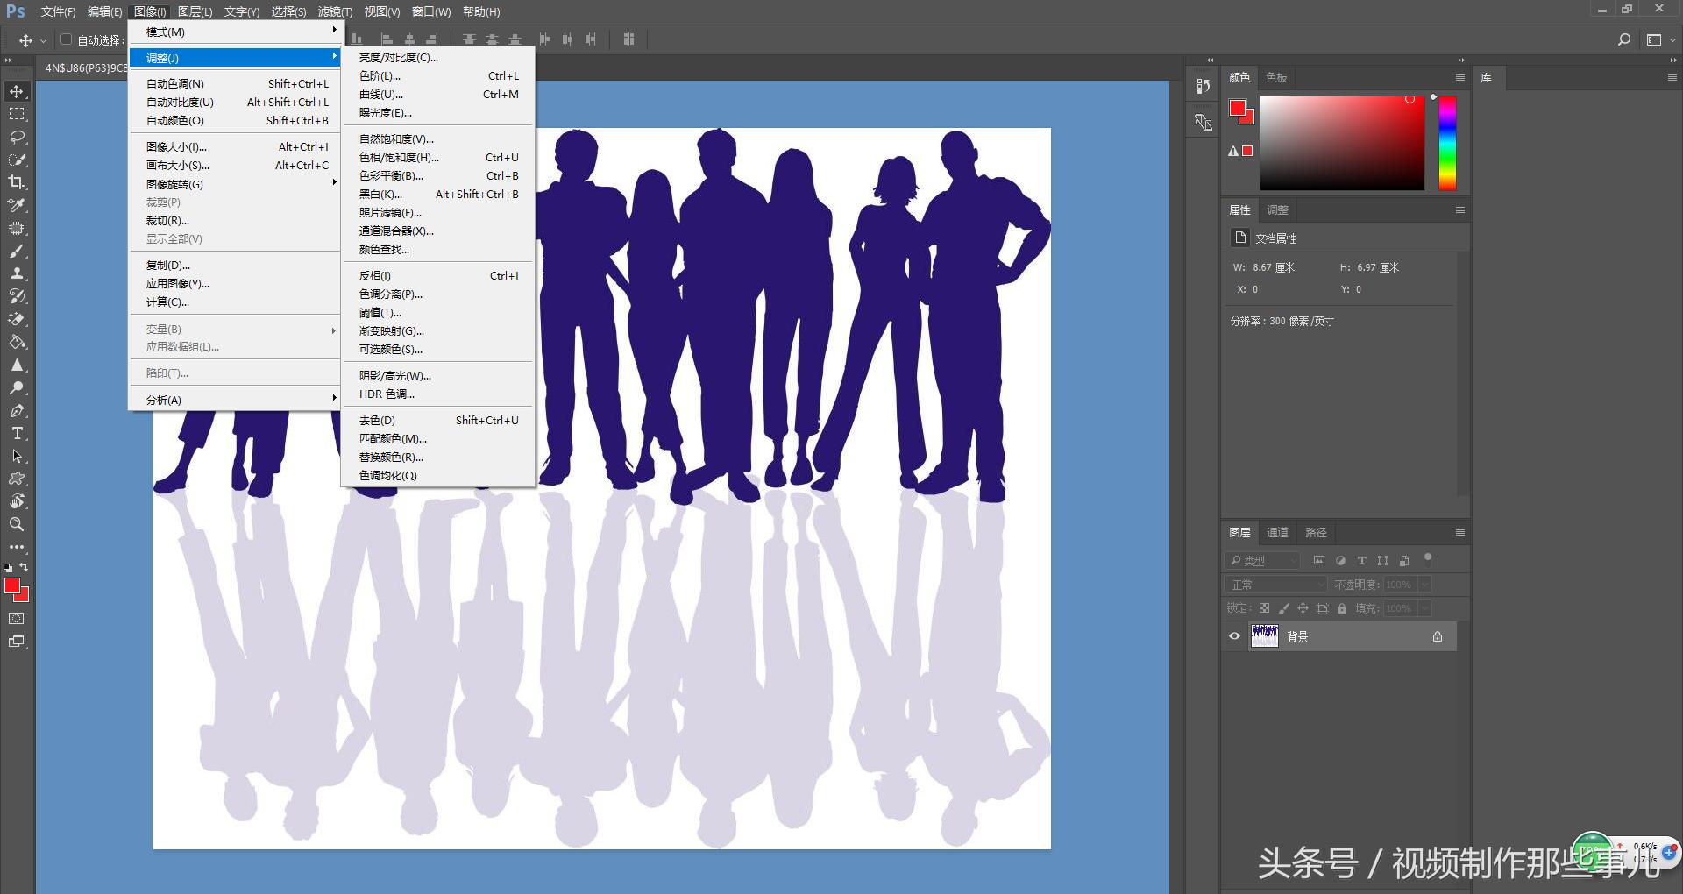Image resolution: width=1683 pixels, height=894 pixels.
Task: Enable the 自动选择 checkbox
Action: click(x=66, y=39)
